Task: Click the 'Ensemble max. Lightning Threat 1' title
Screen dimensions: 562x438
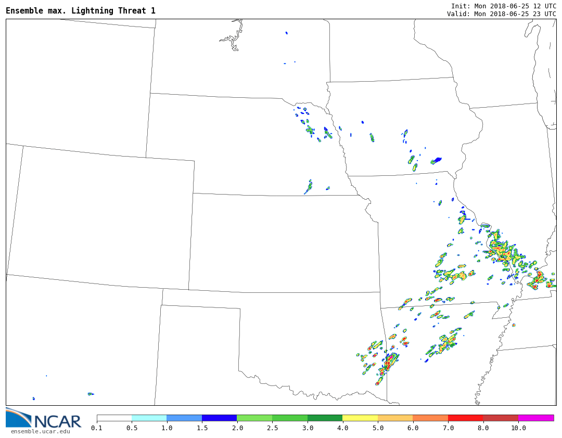Action: click(x=81, y=11)
